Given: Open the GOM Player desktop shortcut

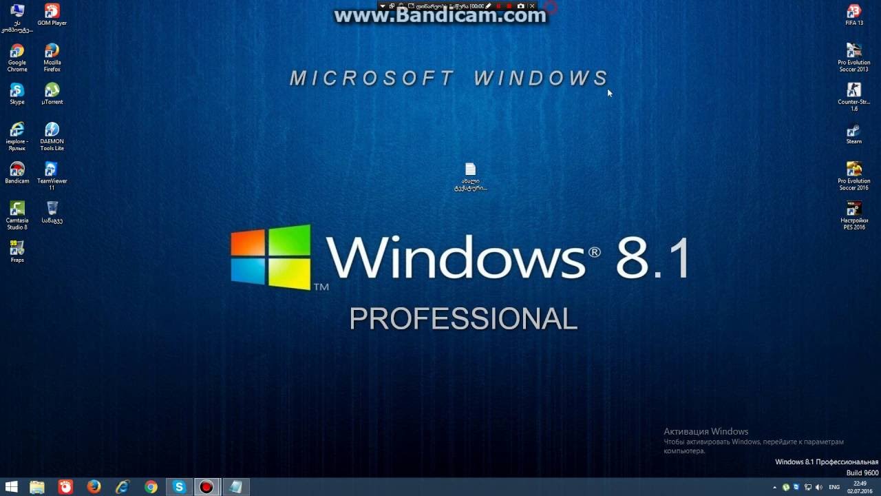Looking at the screenshot, I should 52,14.
